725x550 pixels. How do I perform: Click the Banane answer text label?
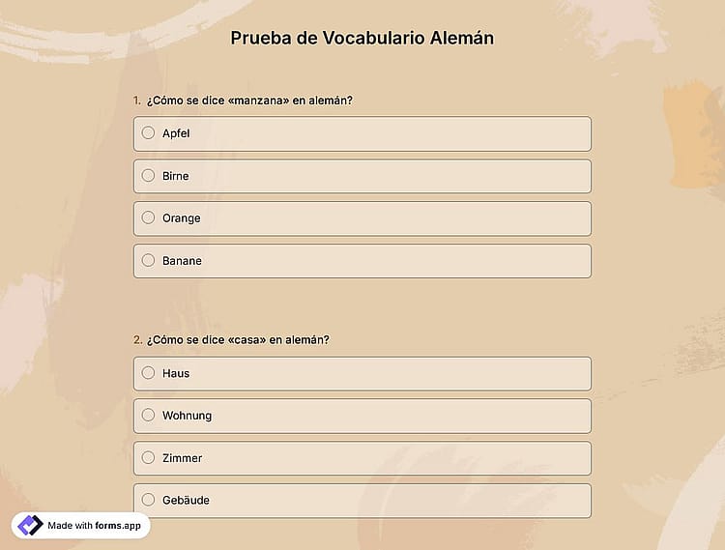[x=182, y=261]
